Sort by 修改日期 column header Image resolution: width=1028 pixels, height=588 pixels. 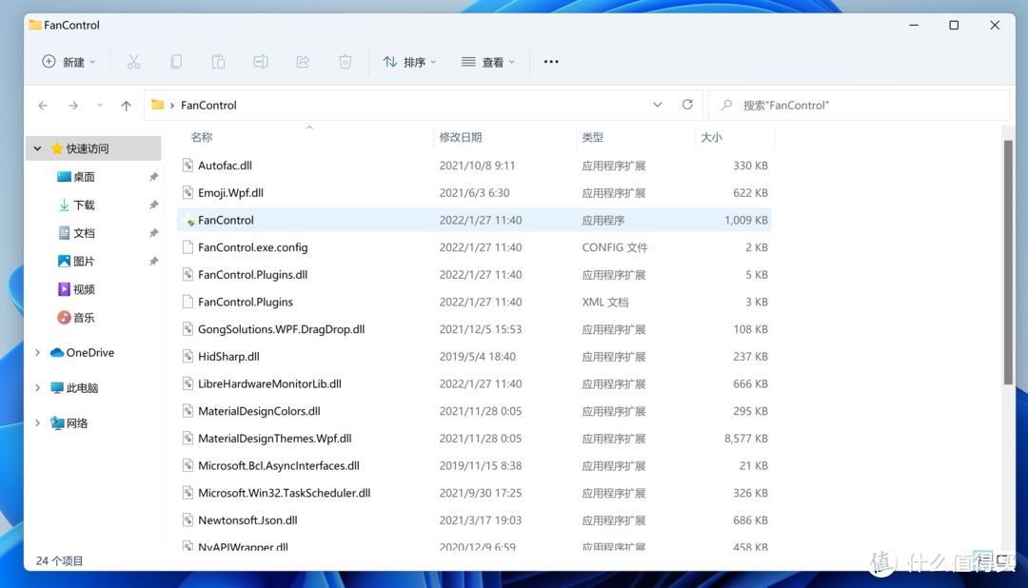[x=461, y=137]
